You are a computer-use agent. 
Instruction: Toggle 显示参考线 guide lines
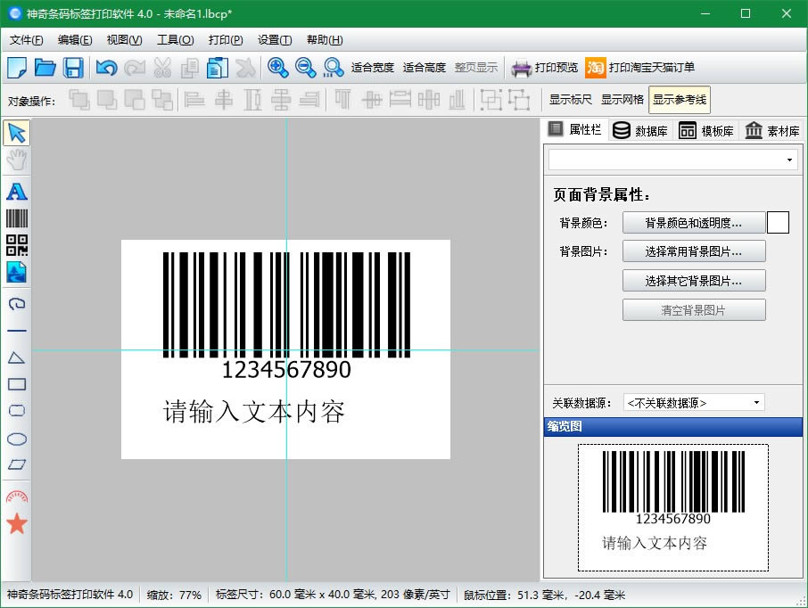tap(680, 100)
